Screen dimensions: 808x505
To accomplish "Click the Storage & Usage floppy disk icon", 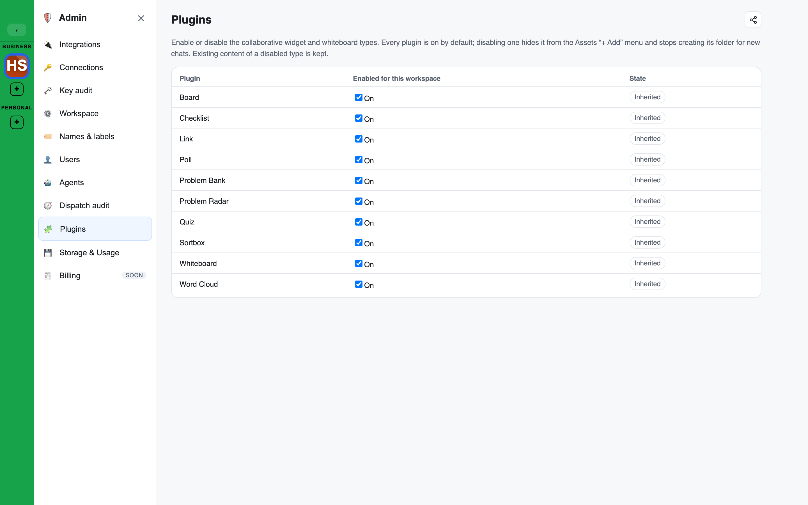I will 48,253.
